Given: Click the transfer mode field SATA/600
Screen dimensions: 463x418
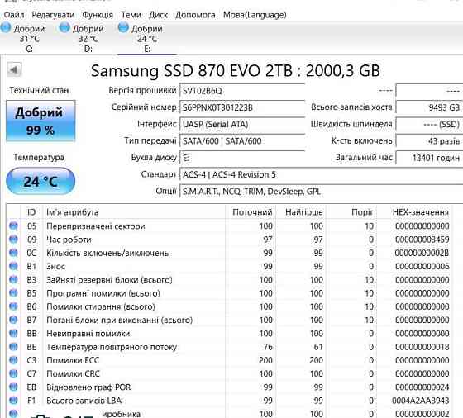Looking at the screenshot, I should (x=242, y=141).
